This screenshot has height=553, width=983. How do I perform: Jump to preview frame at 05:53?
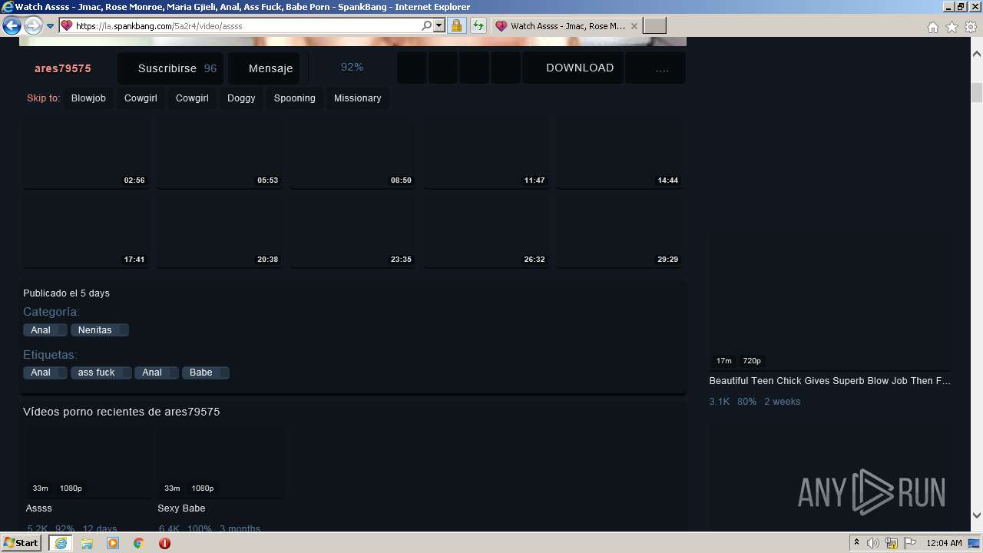point(219,151)
